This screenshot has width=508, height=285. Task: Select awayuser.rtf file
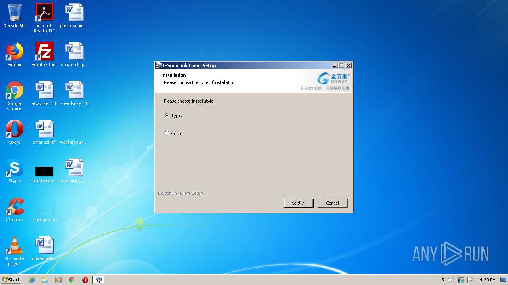(x=44, y=93)
